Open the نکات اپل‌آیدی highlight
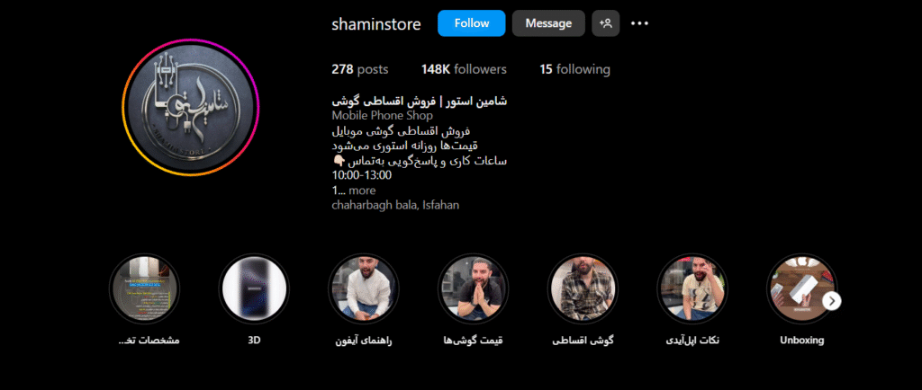This screenshot has width=922, height=390. pos(692,288)
